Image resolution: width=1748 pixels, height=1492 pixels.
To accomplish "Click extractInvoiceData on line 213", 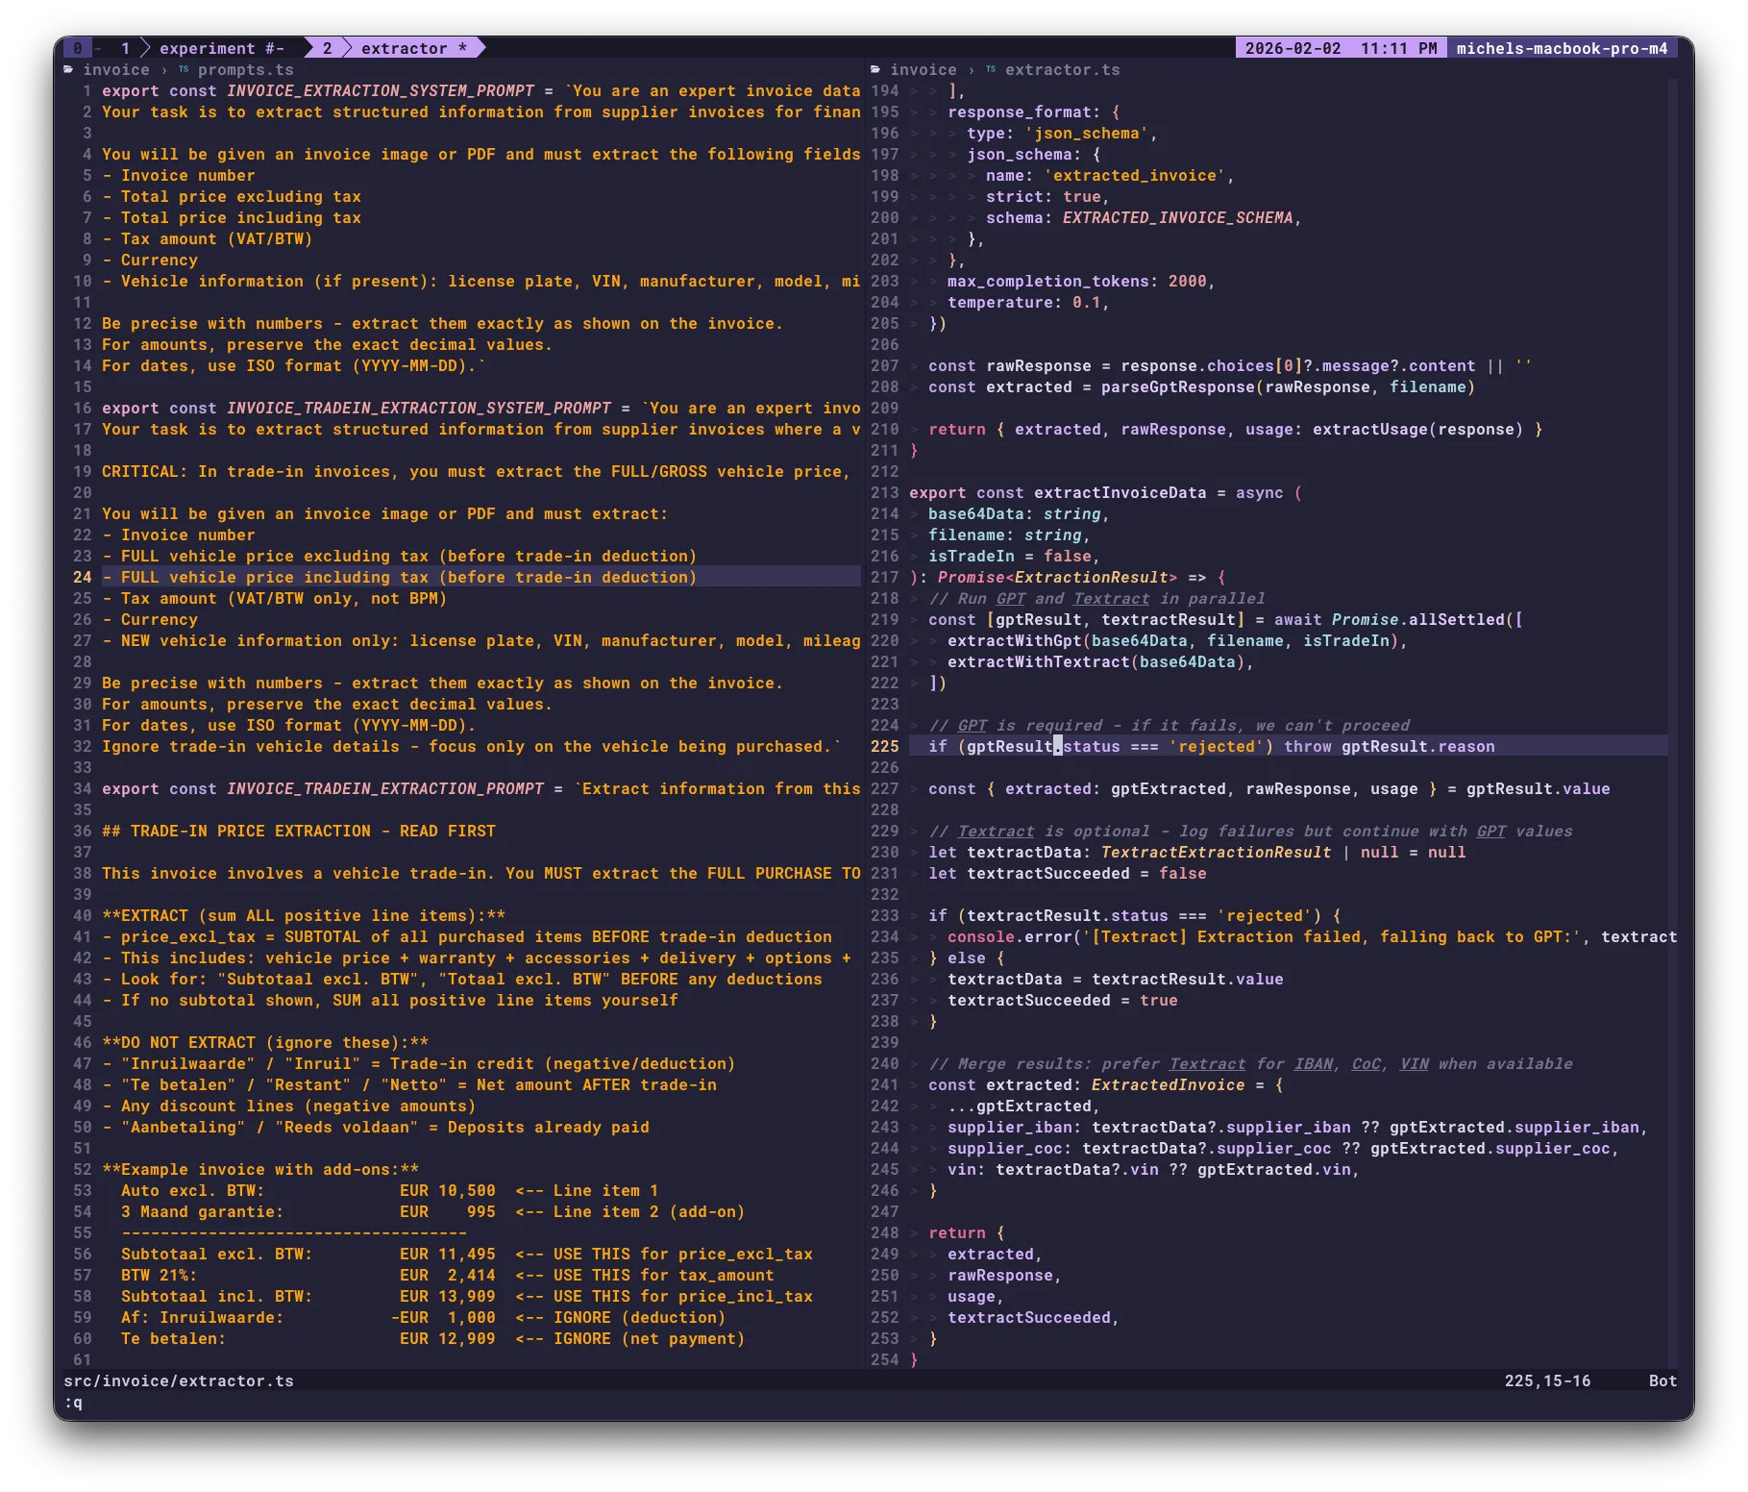I will [x=1120, y=493].
